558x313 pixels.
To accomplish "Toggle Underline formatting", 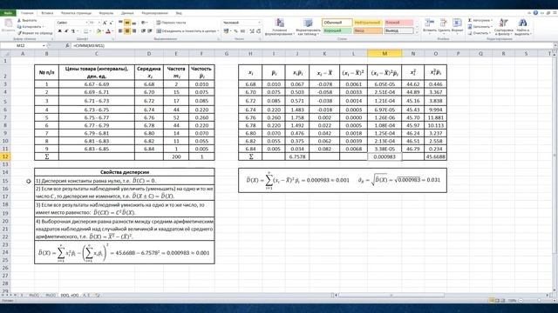I will point(73,31).
